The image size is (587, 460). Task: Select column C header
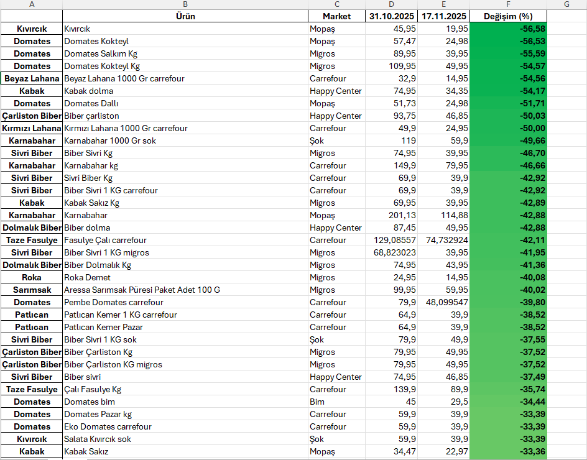pos(336,4)
